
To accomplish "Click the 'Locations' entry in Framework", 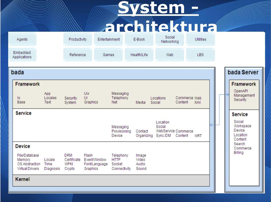I will click(x=158, y=98).
